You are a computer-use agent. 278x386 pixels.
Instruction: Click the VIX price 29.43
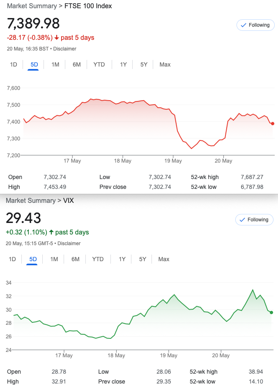tap(23, 218)
